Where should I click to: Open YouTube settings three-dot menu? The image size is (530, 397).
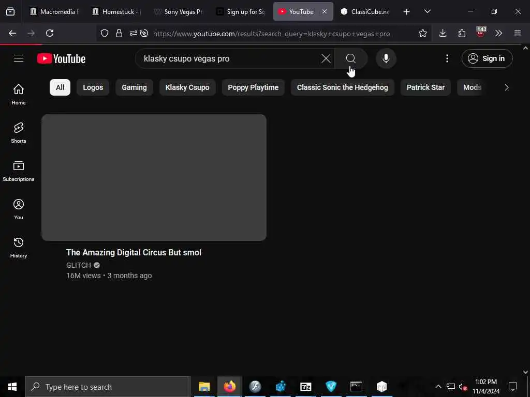coord(447,58)
